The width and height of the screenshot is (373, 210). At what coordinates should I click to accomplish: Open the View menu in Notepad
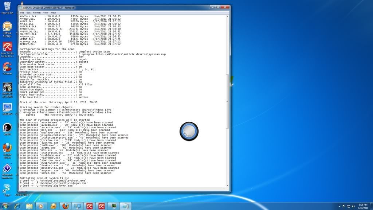[x=46, y=13]
